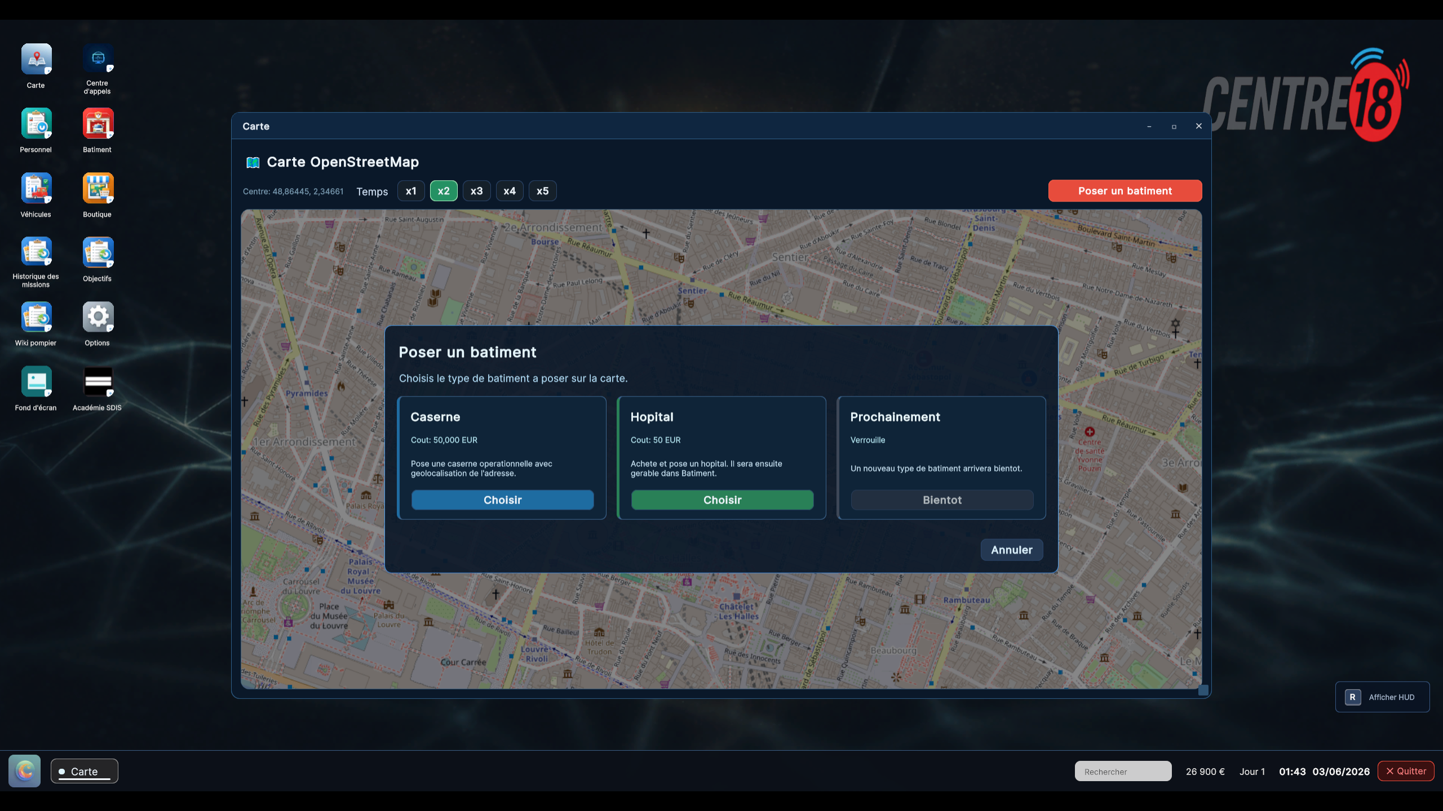Open the start menu logo icon
Viewport: 1443px width, 811px height.
24,771
